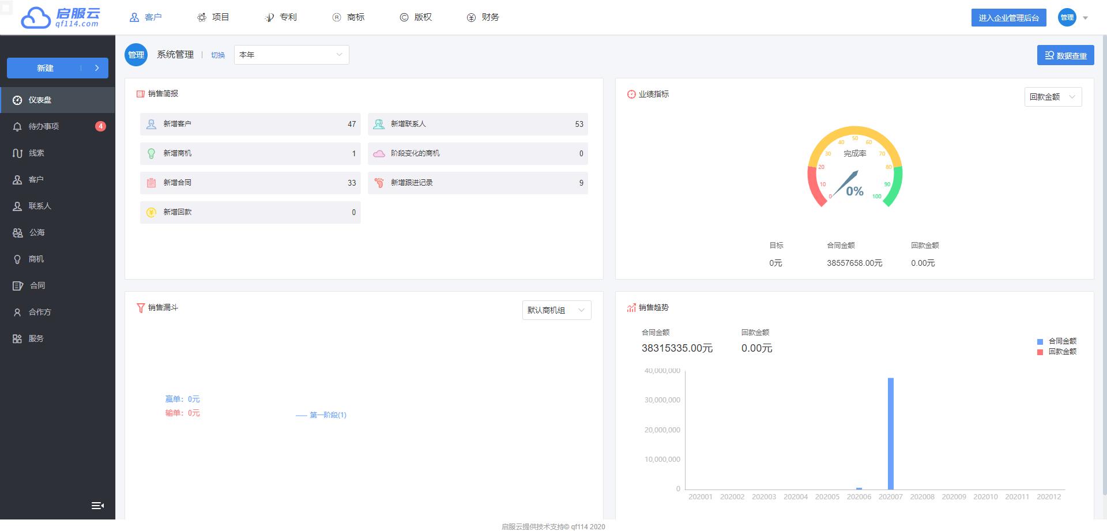Toggle the blue 合同金额 legend swatch

click(1040, 341)
